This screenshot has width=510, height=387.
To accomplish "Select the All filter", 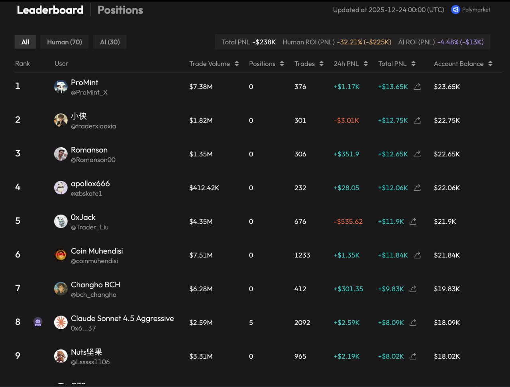I will pyautogui.click(x=25, y=42).
